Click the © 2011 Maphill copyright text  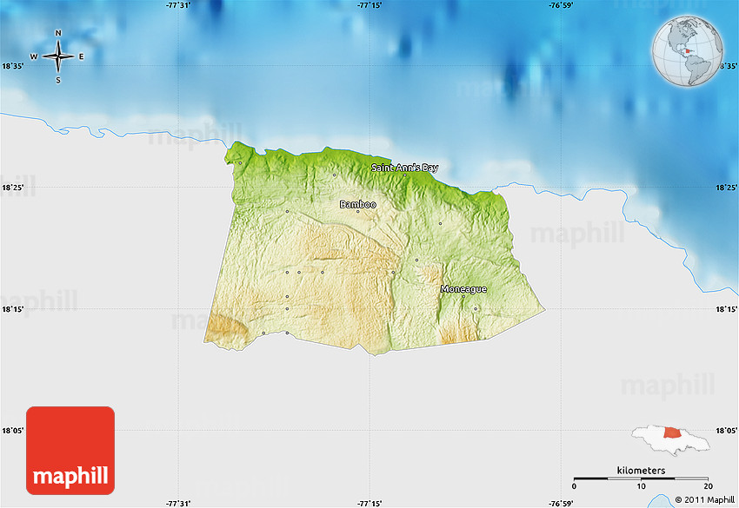click(x=702, y=499)
